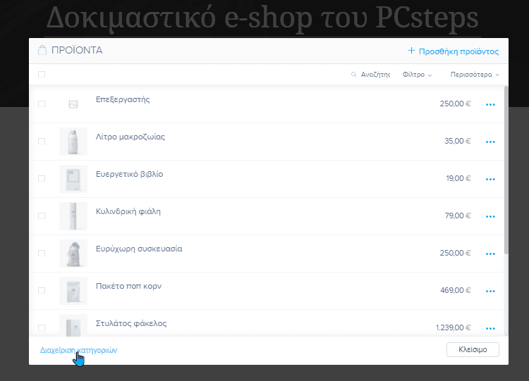Open the three-dot menu for Ευεργετικό βιβλίο
529x381 pixels.
point(490,179)
